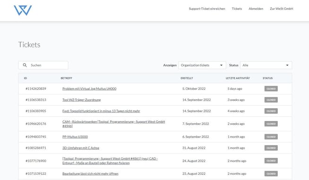The height and width of the screenshot is (180, 309).
Task: Click the magnifier icon in search box
Action: click(x=25, y=65)
